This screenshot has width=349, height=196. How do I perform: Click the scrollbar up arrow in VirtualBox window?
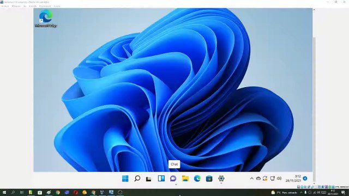(314, 10)
